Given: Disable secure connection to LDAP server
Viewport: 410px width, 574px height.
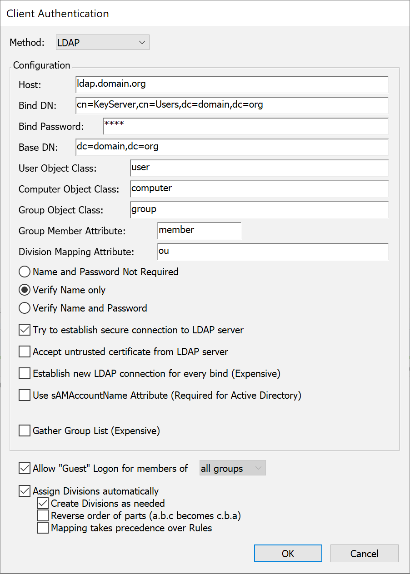Looking at the screenshot, I should click(x=25, y=330).
